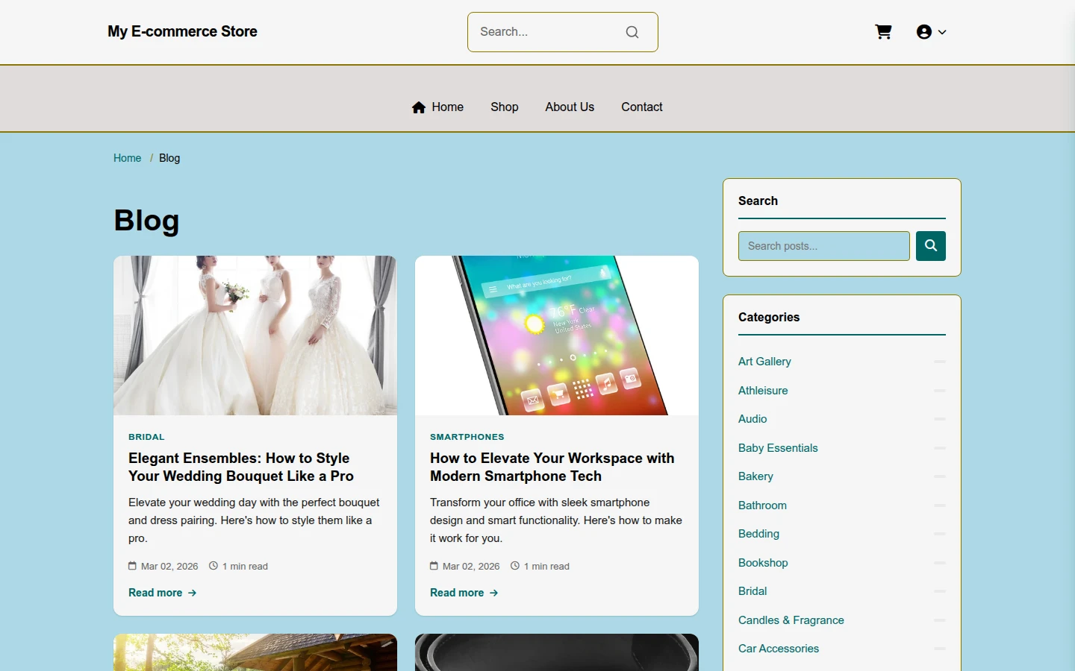The image size is (1075, 671).
Task: Open the Candles & Fragrance category
Action: (791, 620)
